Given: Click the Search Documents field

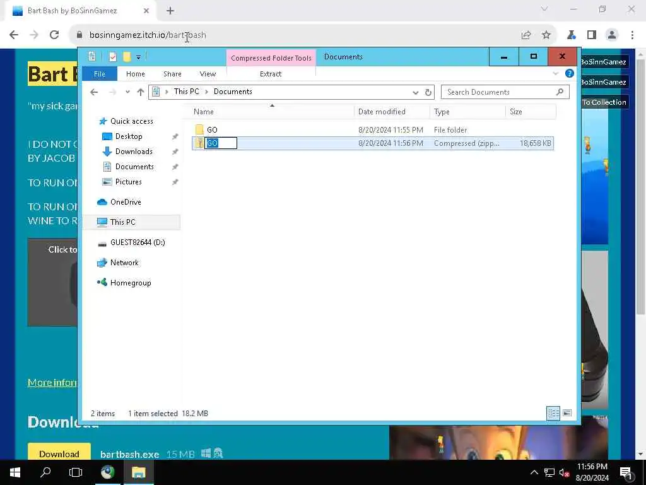Looking at the screenshot, I should pyautogui.click(x=505, y=92).
